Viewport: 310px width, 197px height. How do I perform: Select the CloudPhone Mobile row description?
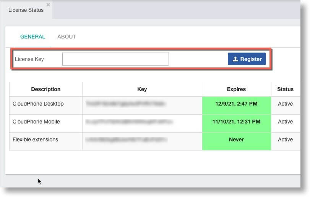(x=36, y=122)
